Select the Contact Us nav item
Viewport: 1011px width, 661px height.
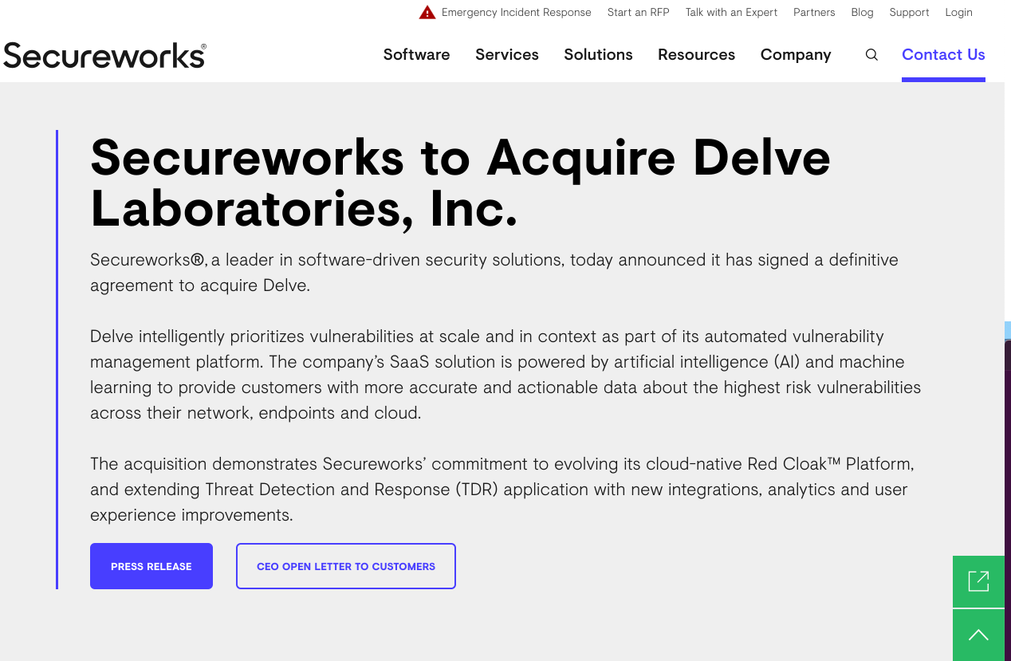pyautogui.click(x=943, y=55)
